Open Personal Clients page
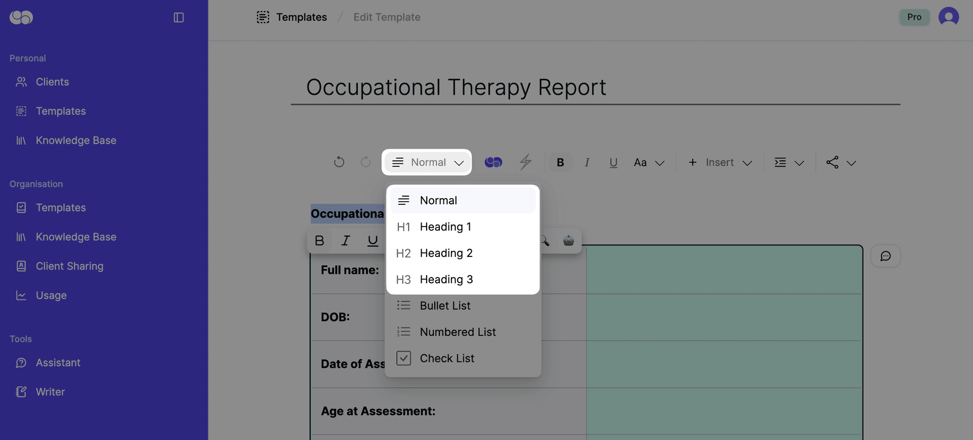Image resolution: width=973 pixels, height=440 pixels. tap(52, 82)
